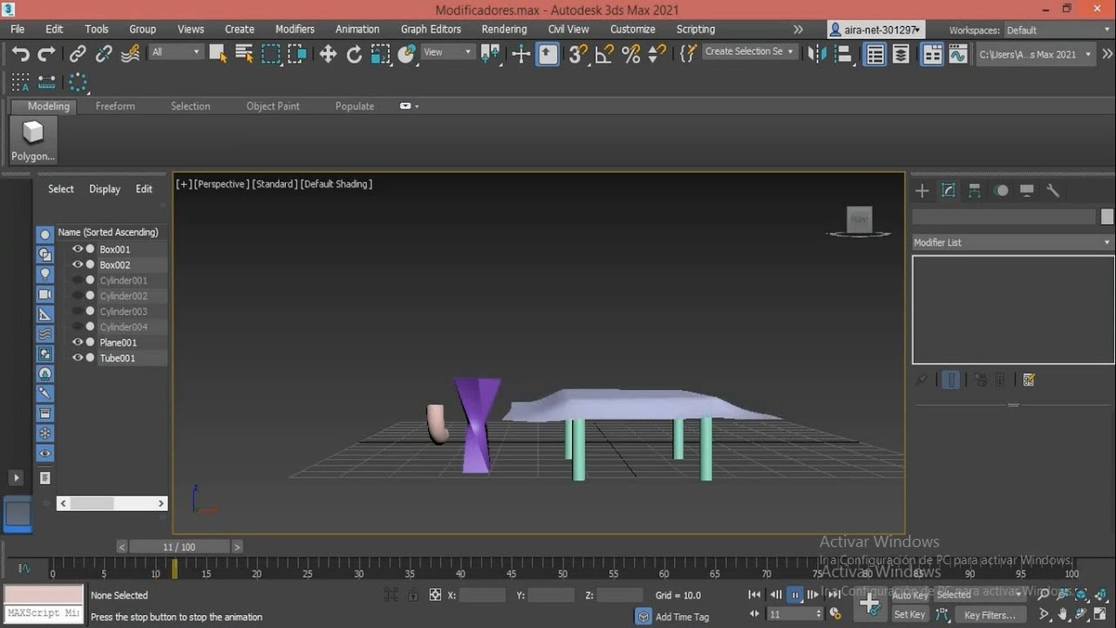Activate the Select and Uniform Scale tool
The height and width of the screenshot is (628, 1116).
(380, 54)
